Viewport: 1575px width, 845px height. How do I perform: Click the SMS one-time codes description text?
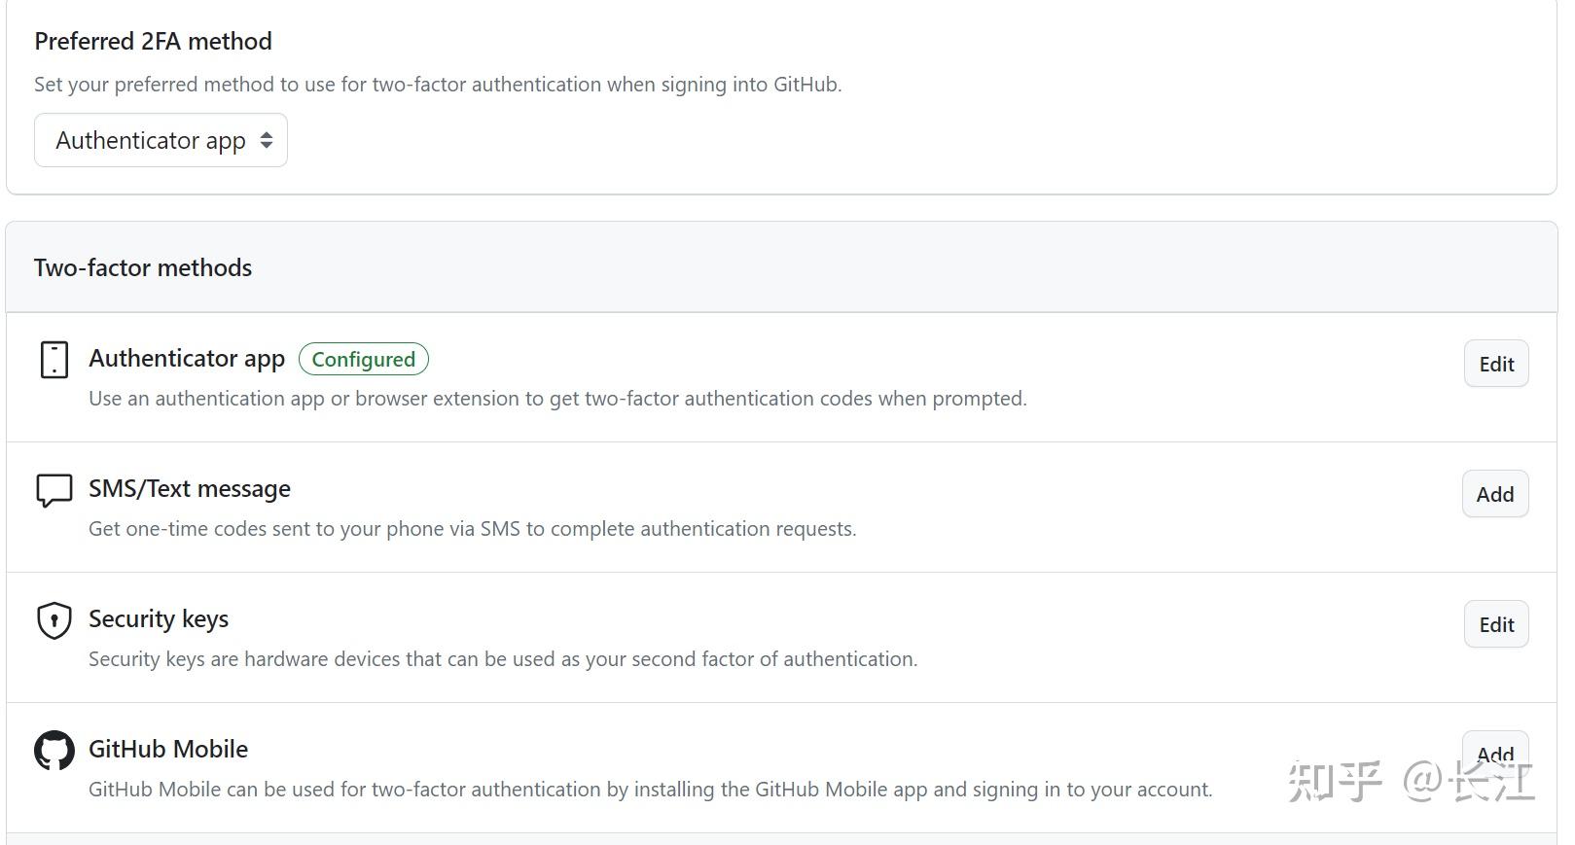472,528
